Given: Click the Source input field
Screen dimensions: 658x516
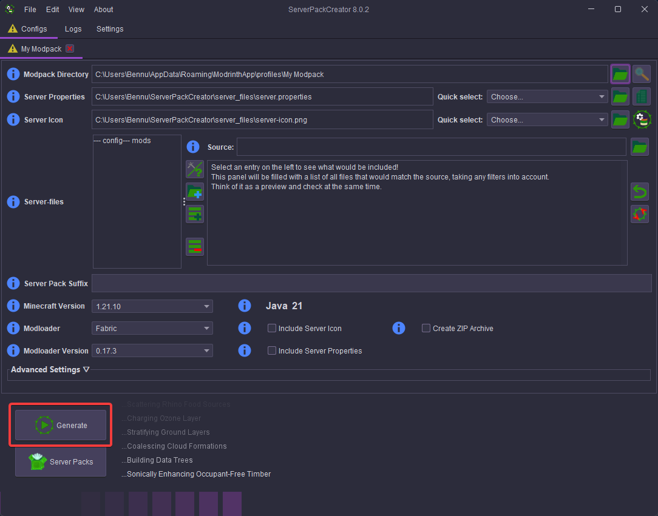Looking at the screenshot, I should [432, 147].
